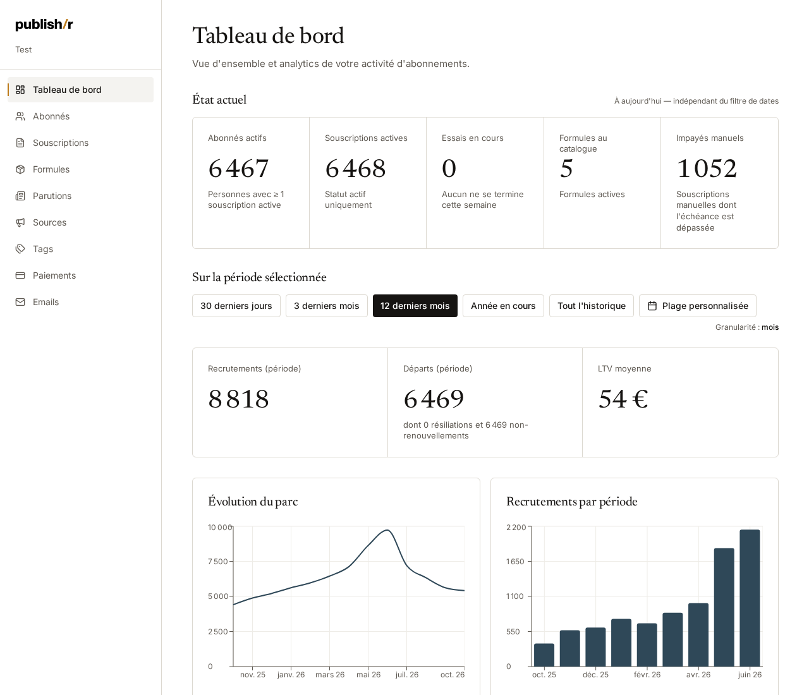
Task: Click the Abonnés people icon
Action: [20, 116]
